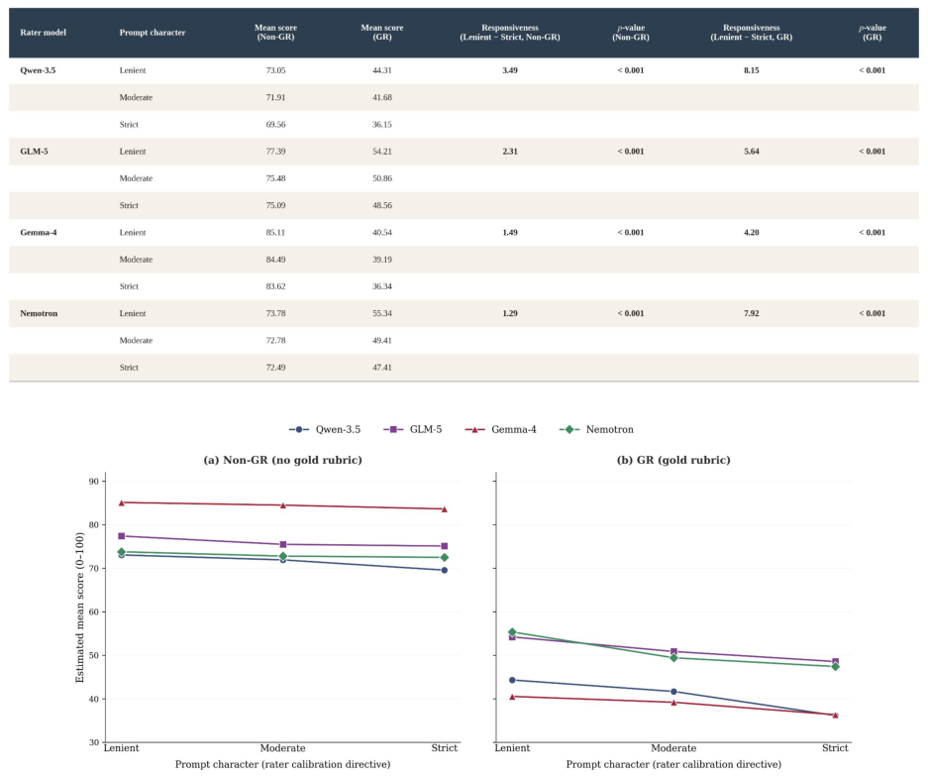Select the GLM-5 mean score 77.39

click(275, 152)
